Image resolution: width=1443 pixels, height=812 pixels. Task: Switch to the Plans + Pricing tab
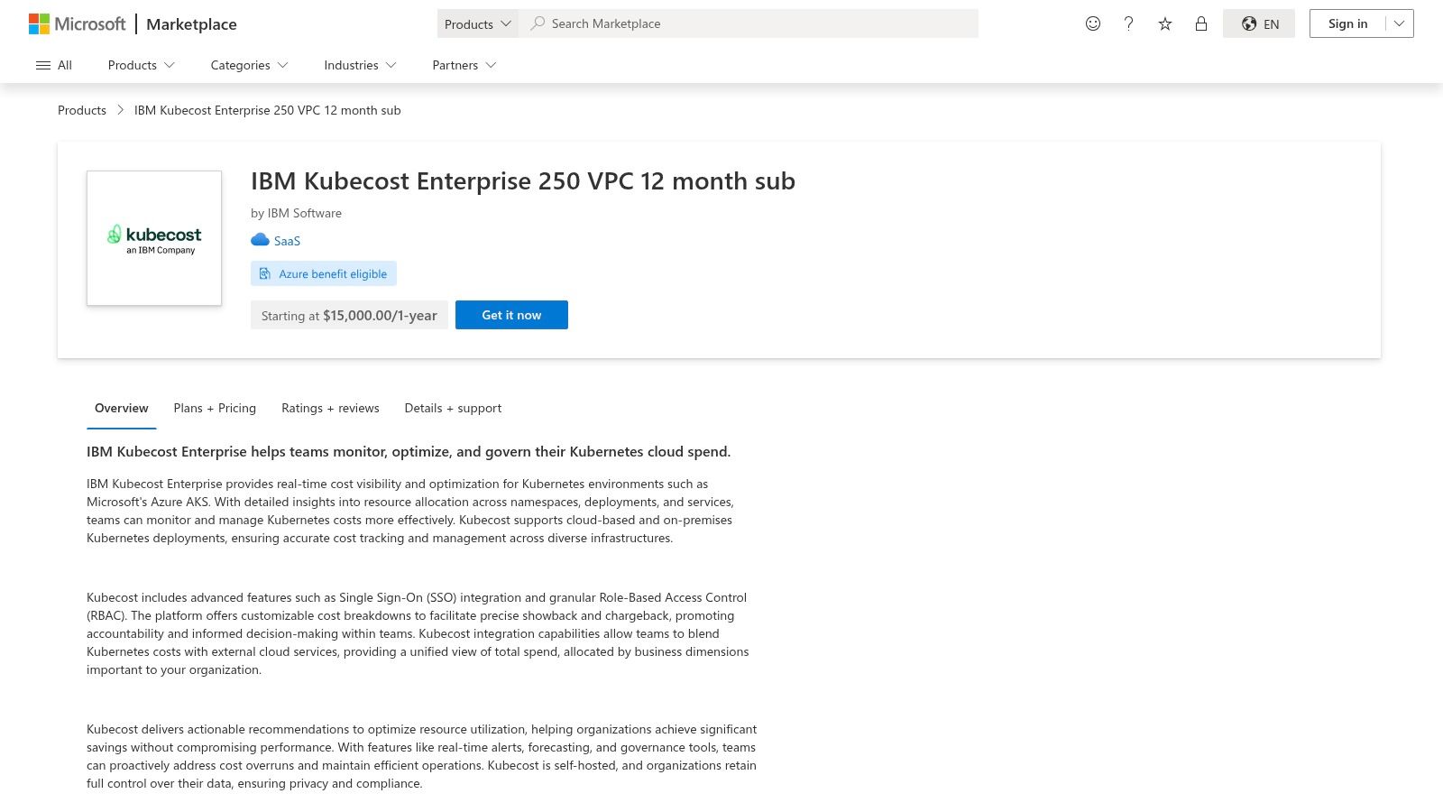[x=215, y=408]
